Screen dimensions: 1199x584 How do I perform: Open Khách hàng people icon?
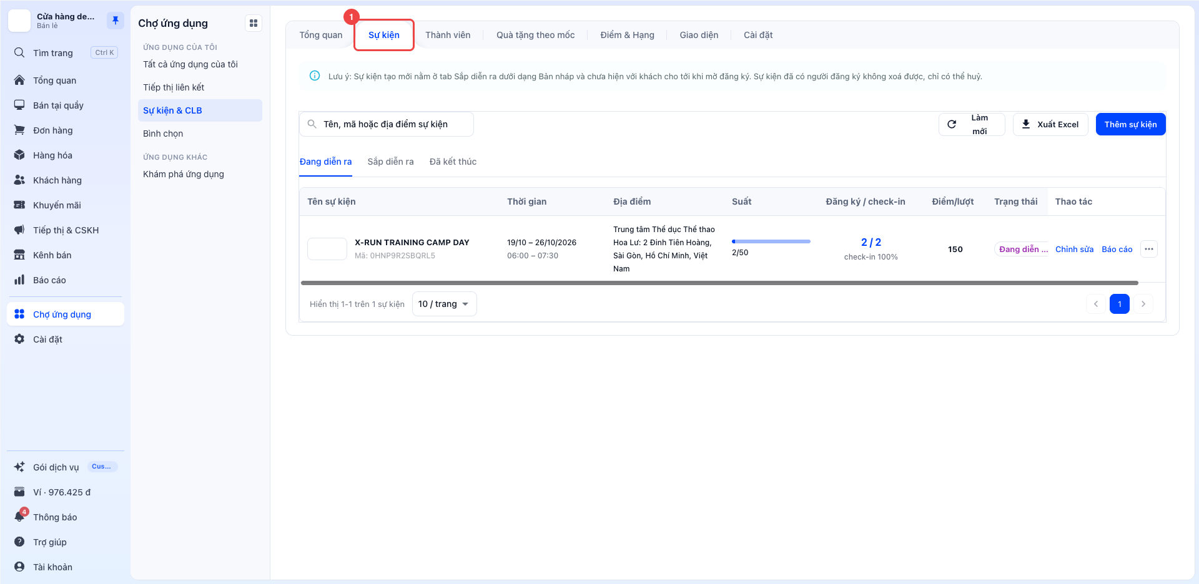click(x=19, y=180)
